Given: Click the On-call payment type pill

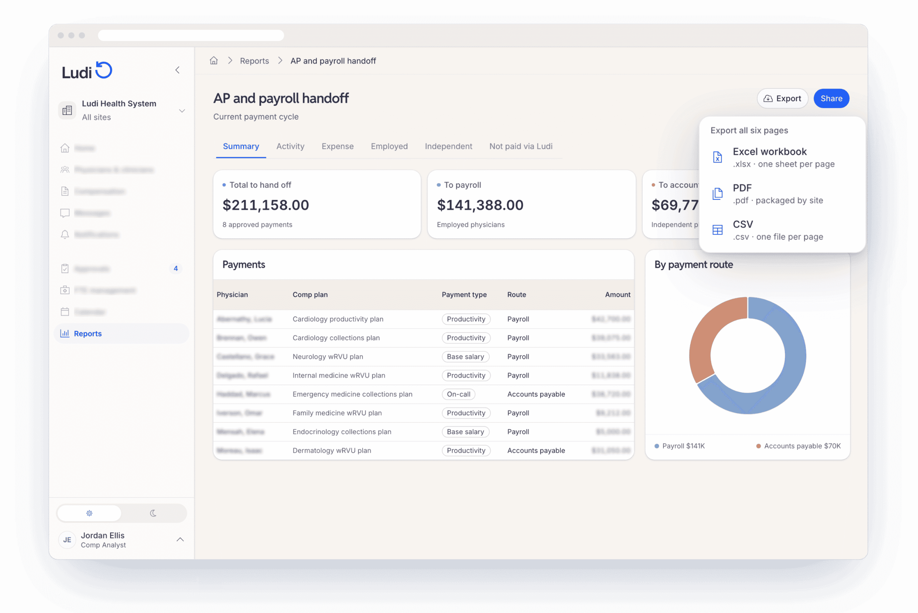Looking at the screenshot, I should click(458, 394).
